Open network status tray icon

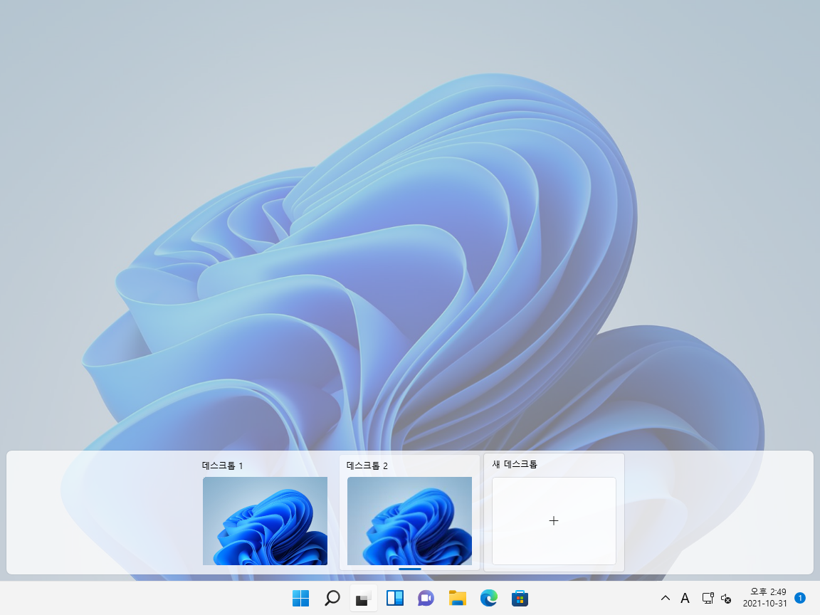pos(708,598)
